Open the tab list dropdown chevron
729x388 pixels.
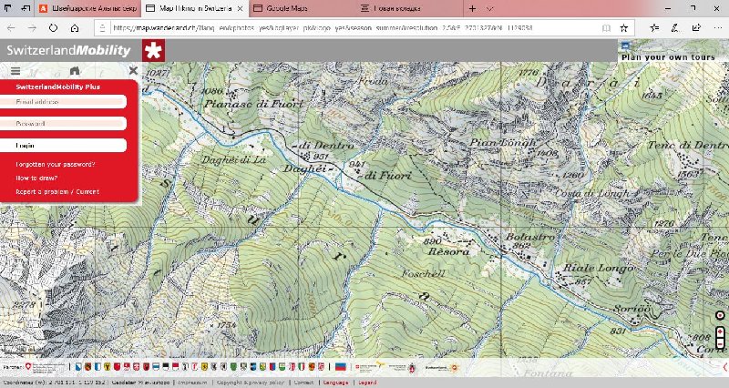point(489,8)
